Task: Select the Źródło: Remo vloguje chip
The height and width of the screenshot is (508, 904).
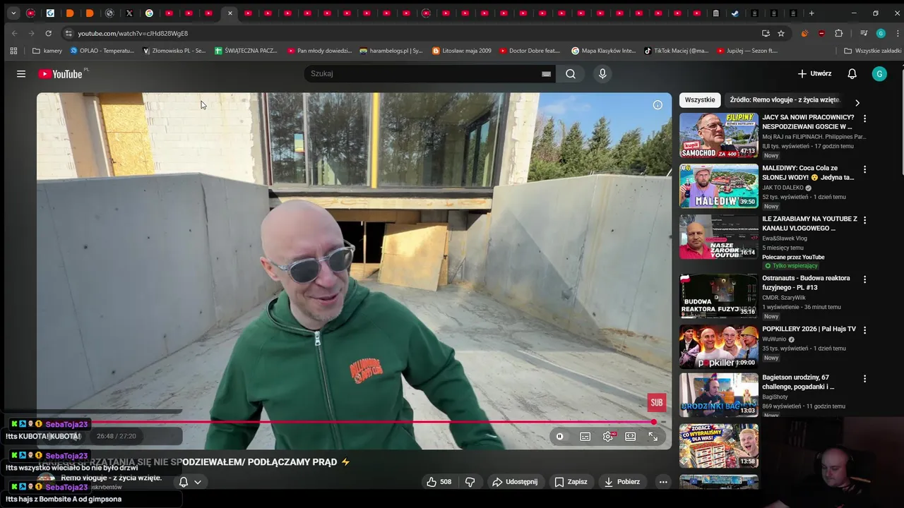Action: [x=785, y=100]
